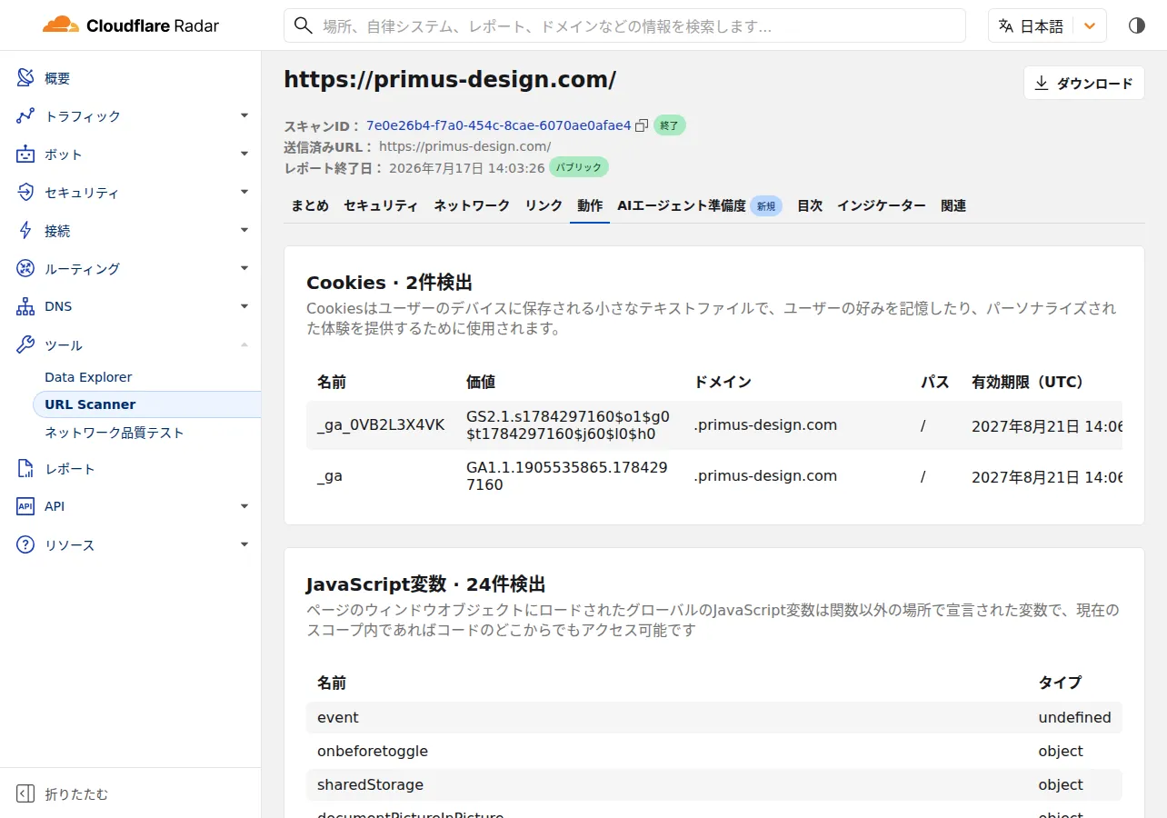Expand the リソース menu chevron
This screenshot has height=818, width=1167.
[x=244, y=545]
